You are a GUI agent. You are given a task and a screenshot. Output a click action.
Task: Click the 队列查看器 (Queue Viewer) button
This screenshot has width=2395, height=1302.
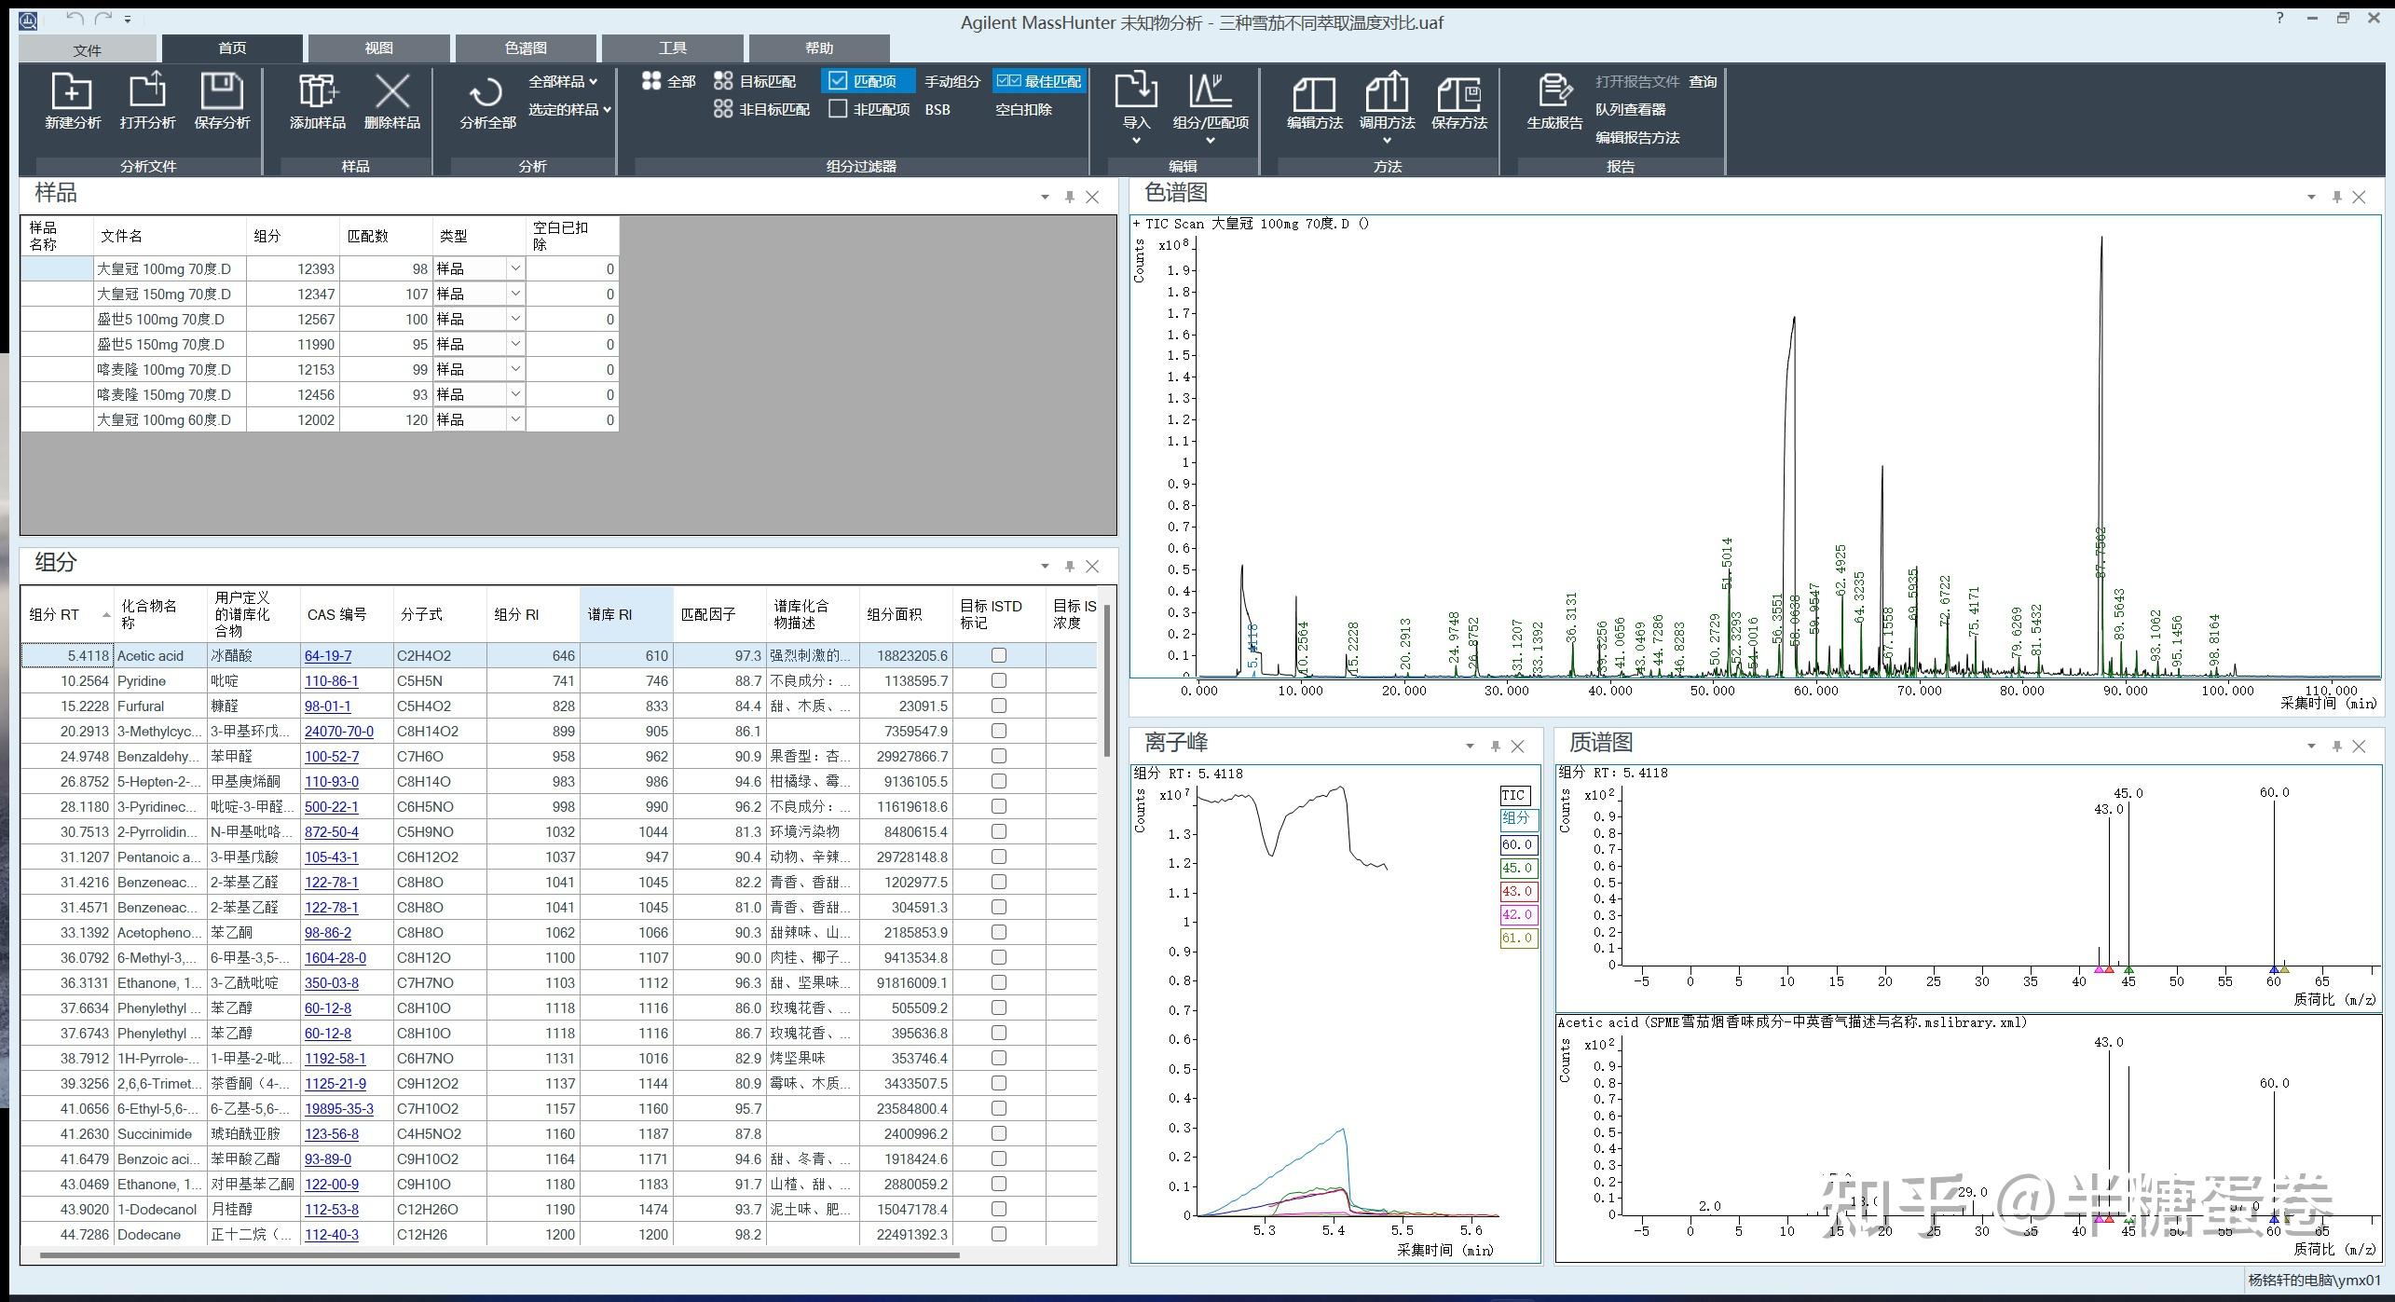(1630, 109)
